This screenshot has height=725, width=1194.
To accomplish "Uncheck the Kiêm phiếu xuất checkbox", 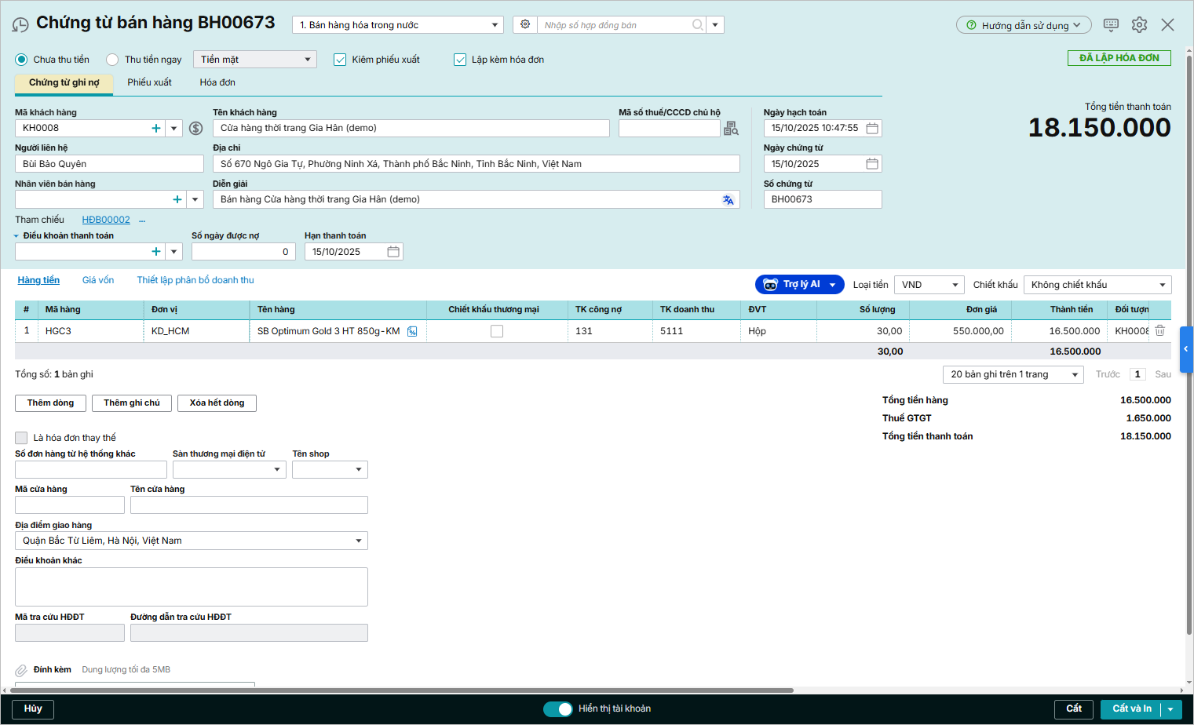I will coord(340,60).
